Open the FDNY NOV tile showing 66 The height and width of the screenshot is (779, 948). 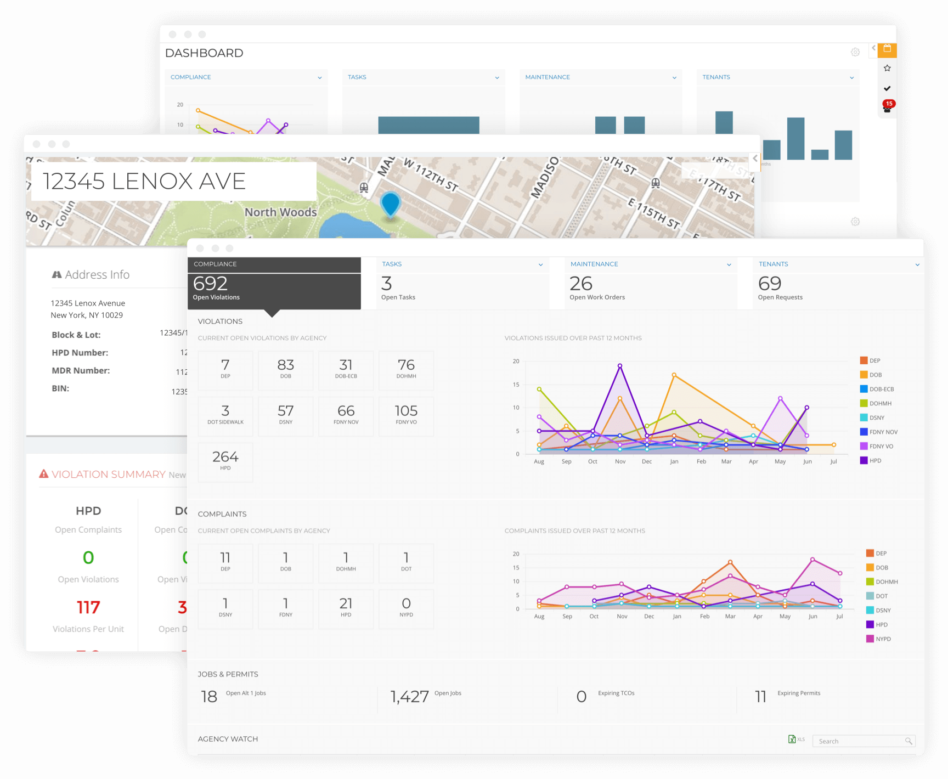click(346, 416)
